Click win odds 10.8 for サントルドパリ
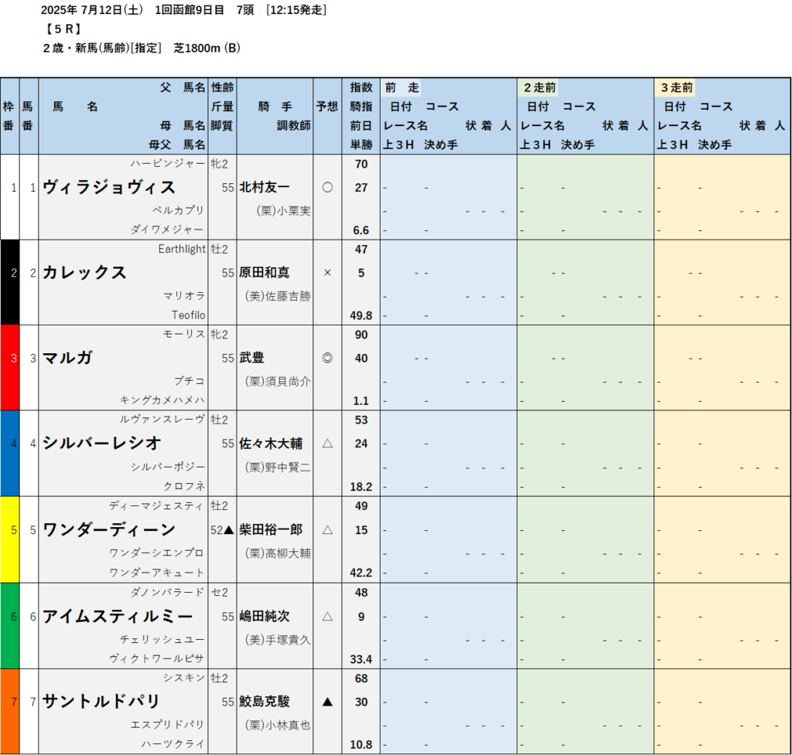Image resolution: width=792 pixels, height=755 pixels. [360, 744]
